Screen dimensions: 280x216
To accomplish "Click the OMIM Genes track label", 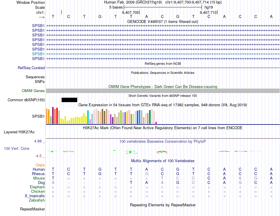I will pyautogui.click(x=33, y=91).
